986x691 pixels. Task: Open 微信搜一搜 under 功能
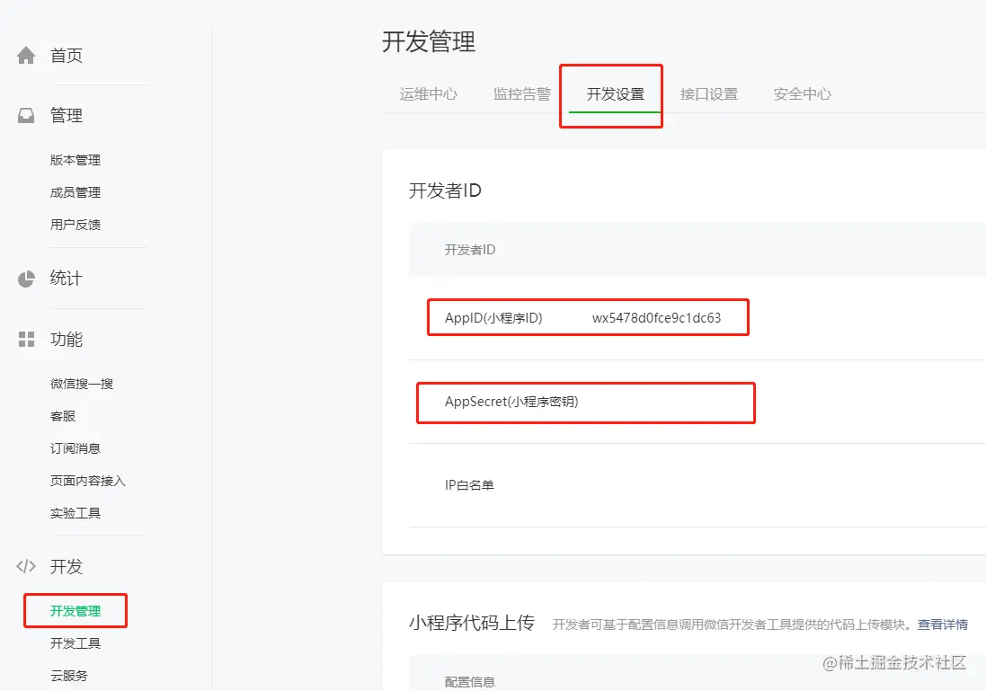[x=83, y=383]
